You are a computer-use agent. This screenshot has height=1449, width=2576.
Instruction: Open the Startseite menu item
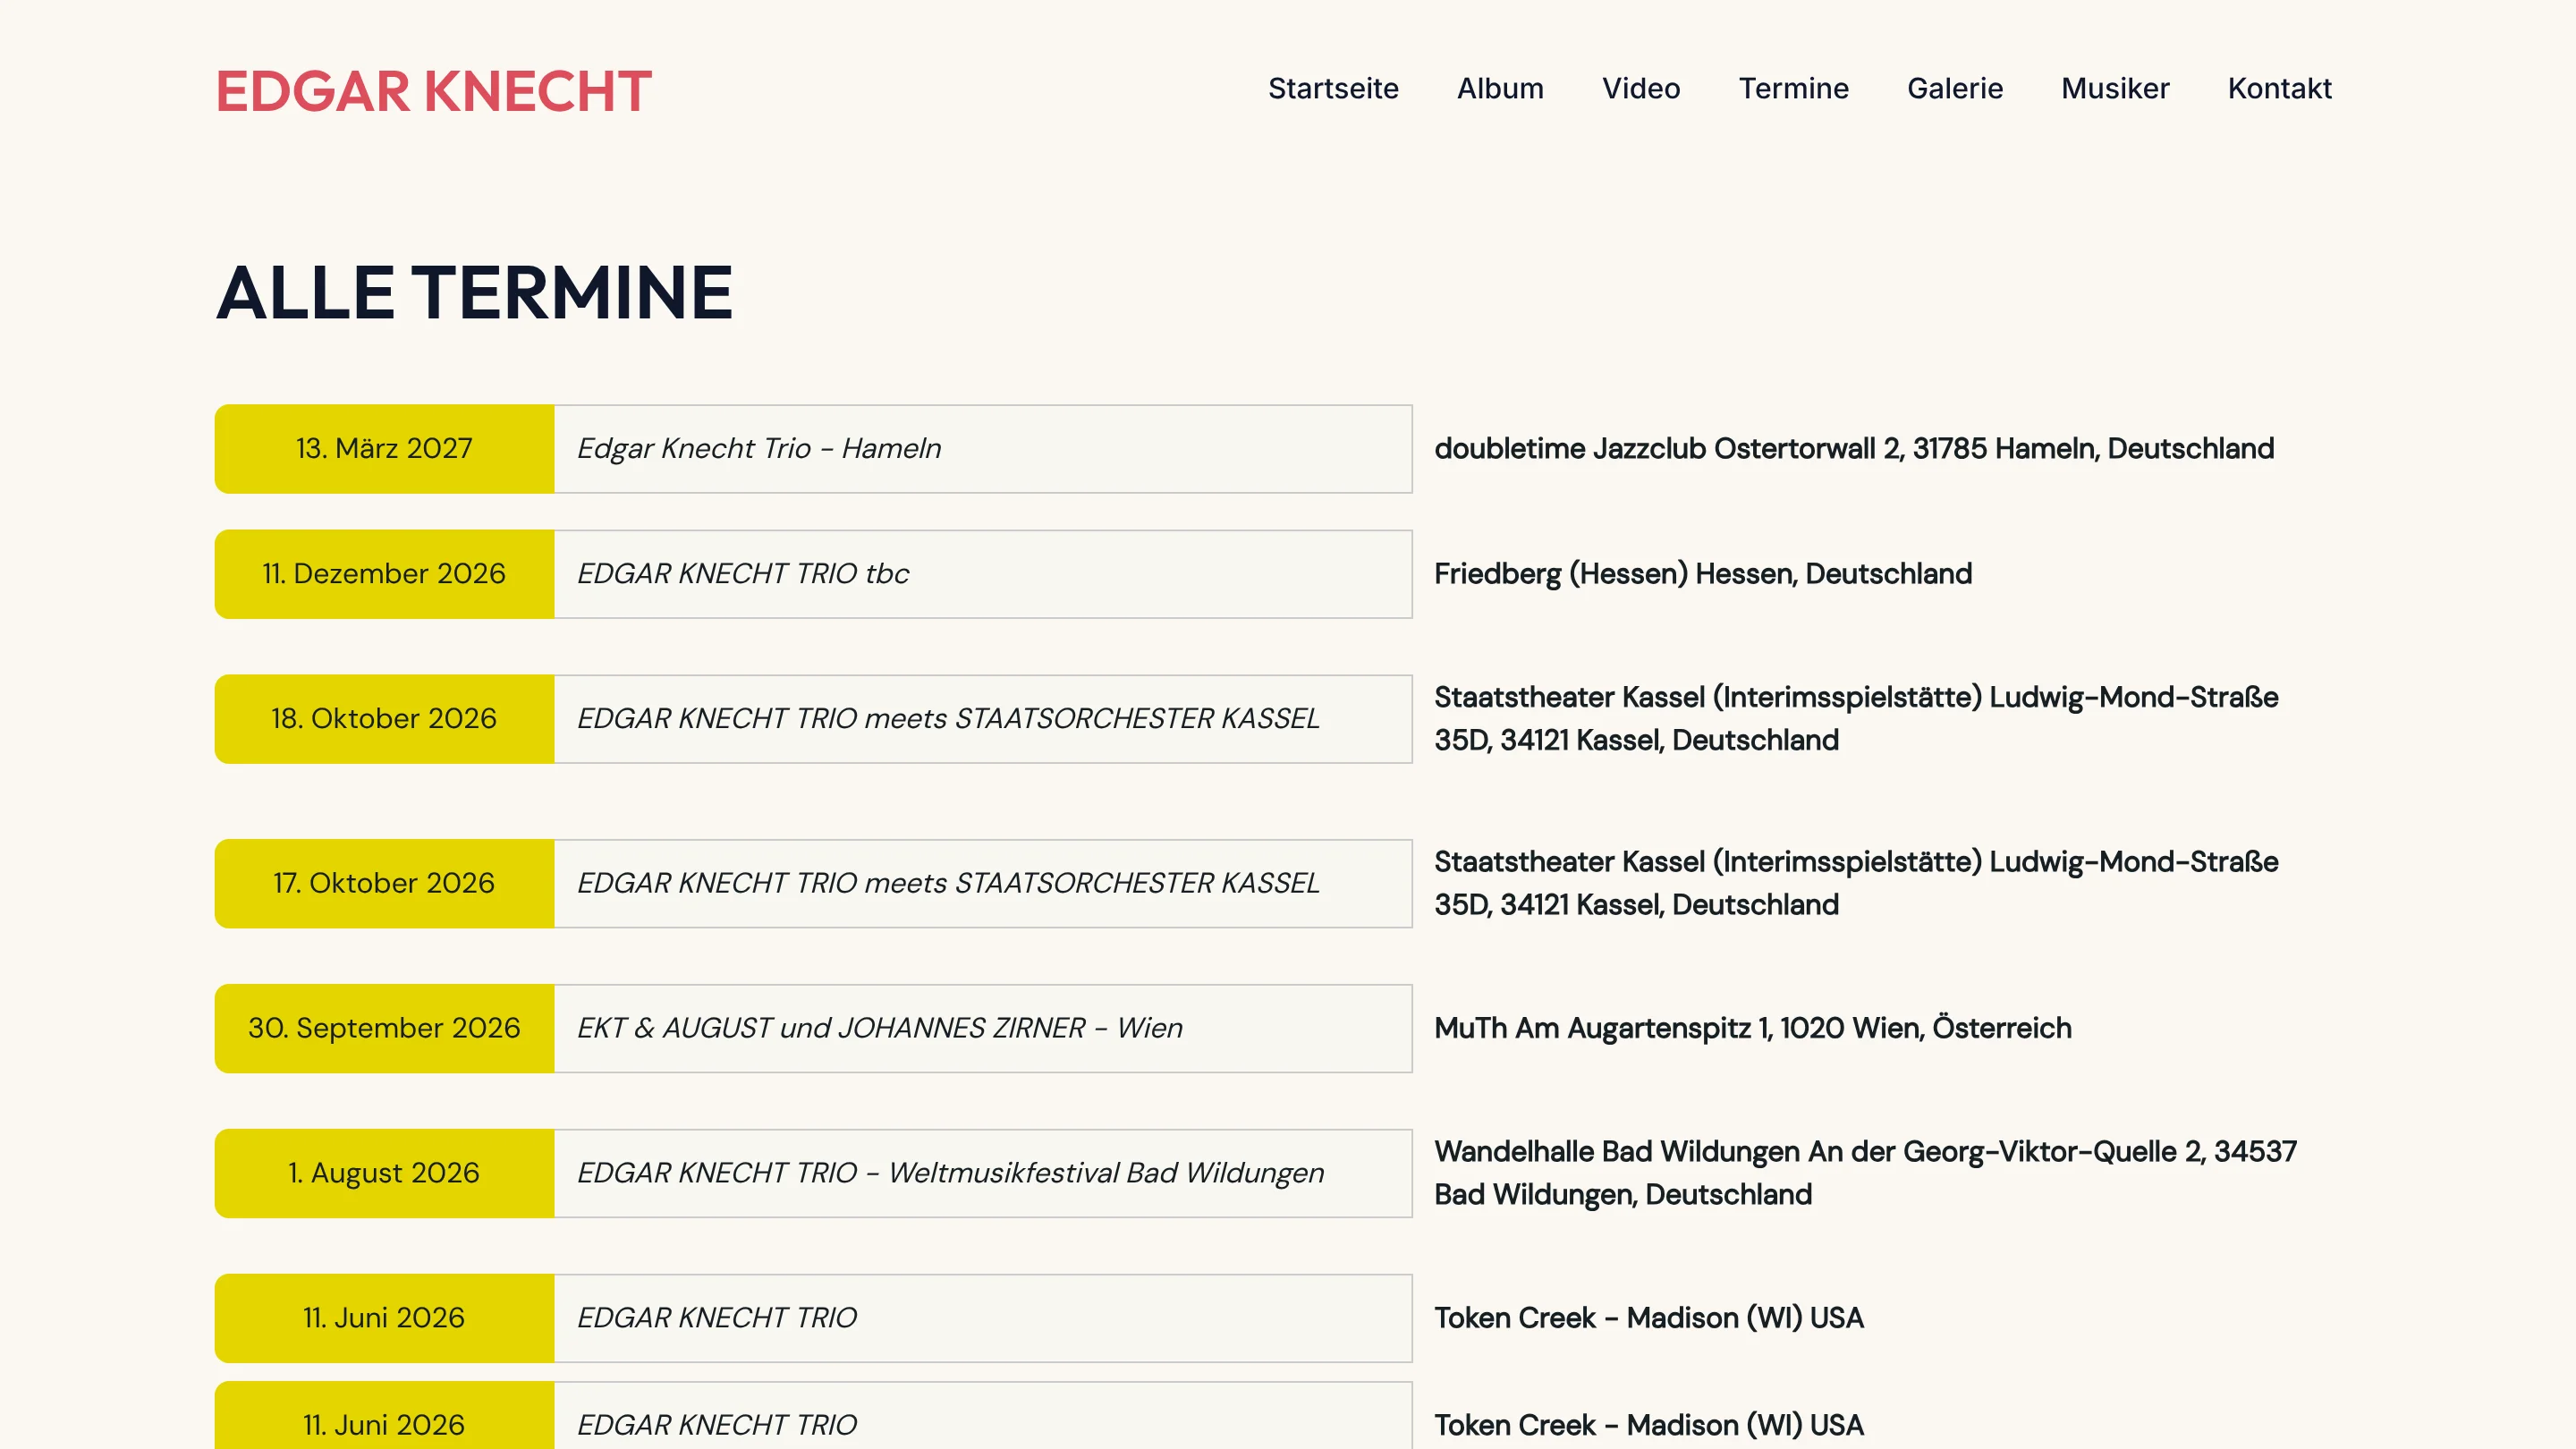pyautogui.click(x=1333, y=88)
